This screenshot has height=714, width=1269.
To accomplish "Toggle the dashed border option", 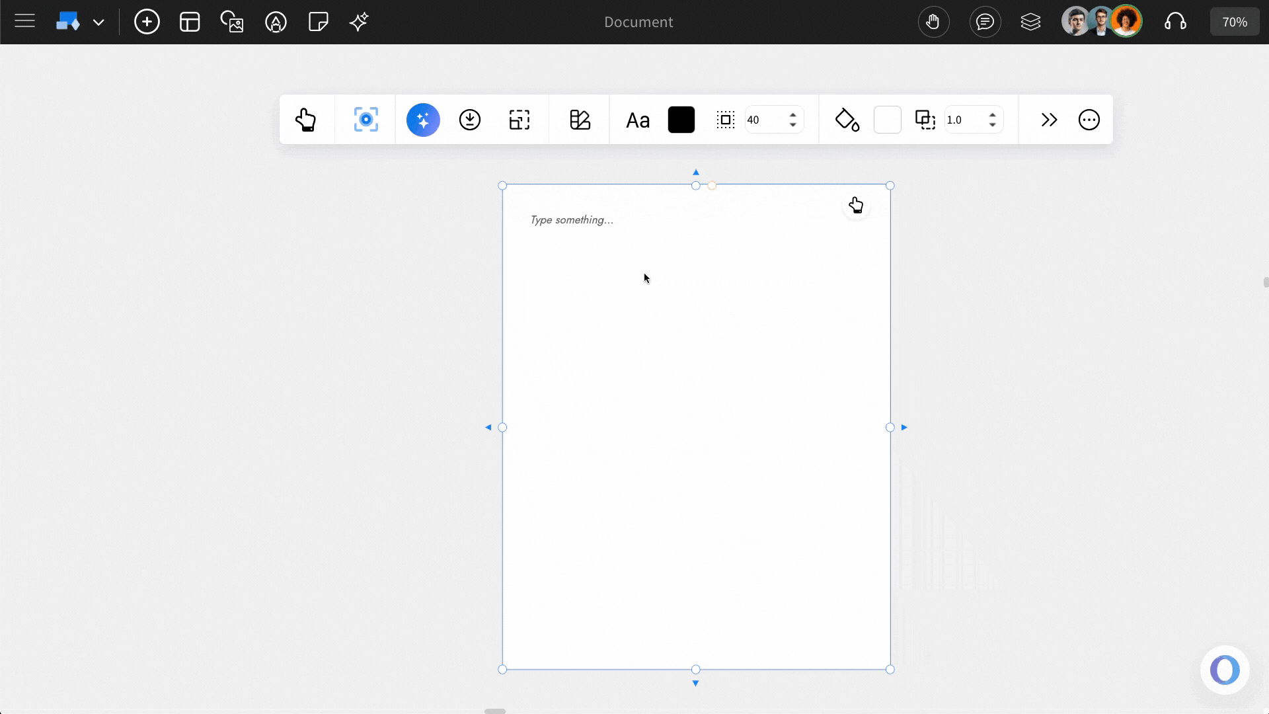I will click(726, 120).
